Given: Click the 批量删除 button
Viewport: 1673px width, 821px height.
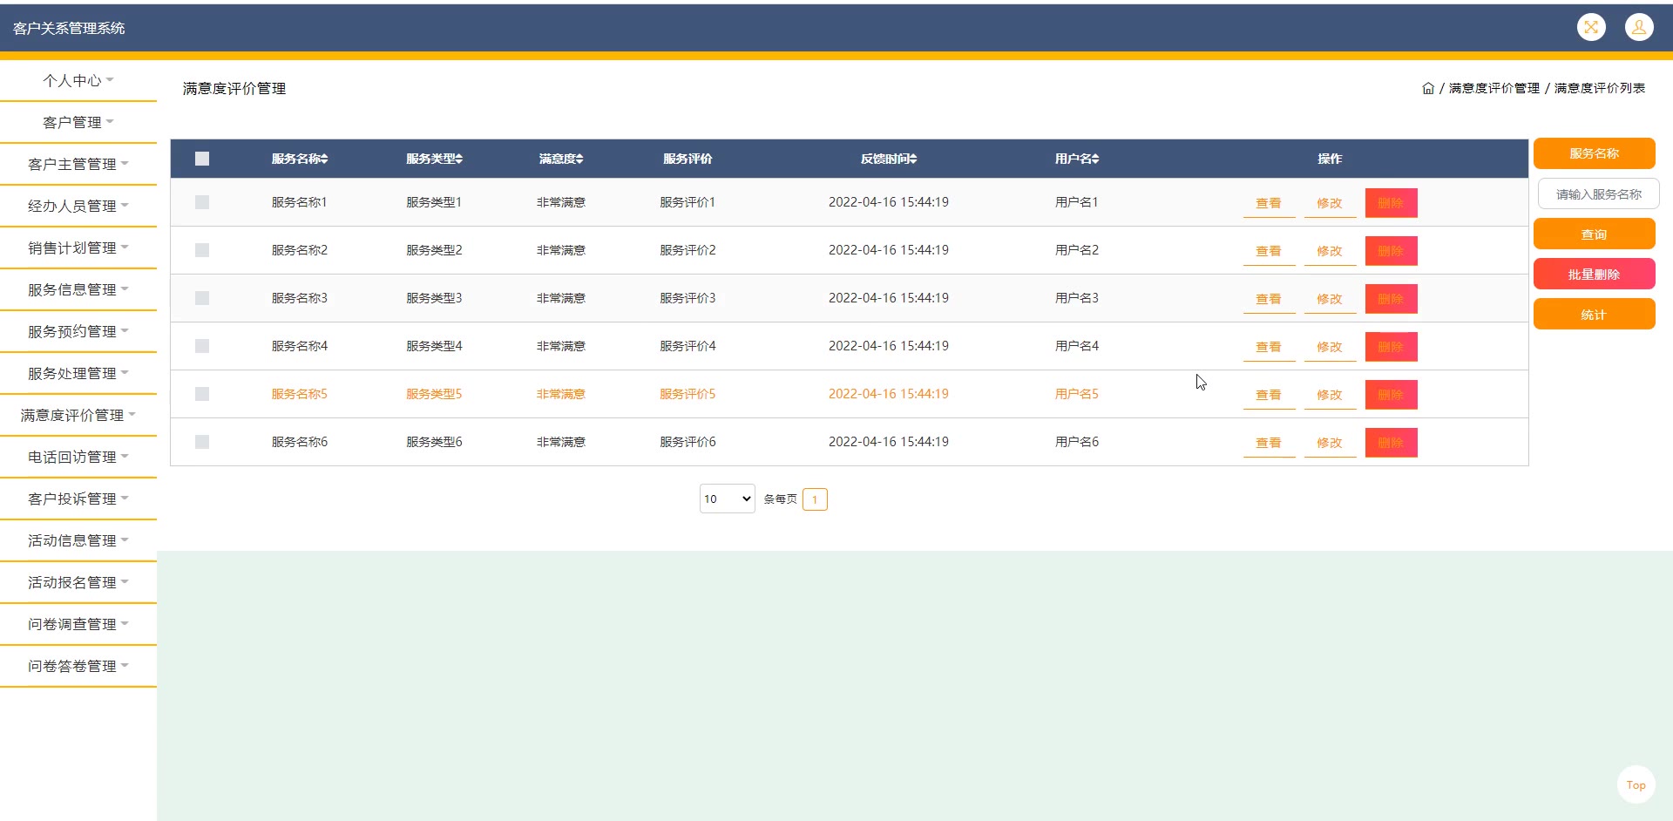Looking at the screenshot, I should [1594, 274].
